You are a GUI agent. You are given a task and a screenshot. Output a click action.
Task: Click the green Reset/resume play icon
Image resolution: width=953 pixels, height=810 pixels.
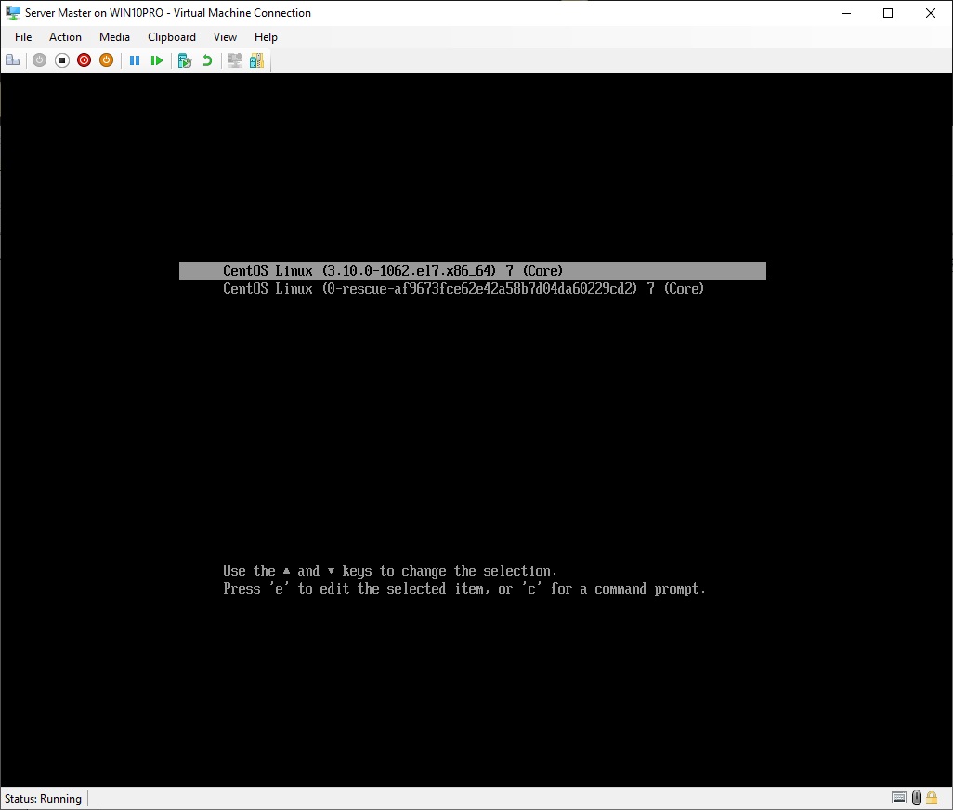[157, 60]
